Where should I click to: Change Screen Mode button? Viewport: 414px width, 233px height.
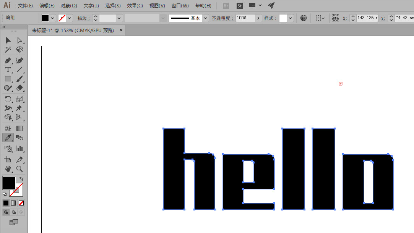[x=14, y=222]
